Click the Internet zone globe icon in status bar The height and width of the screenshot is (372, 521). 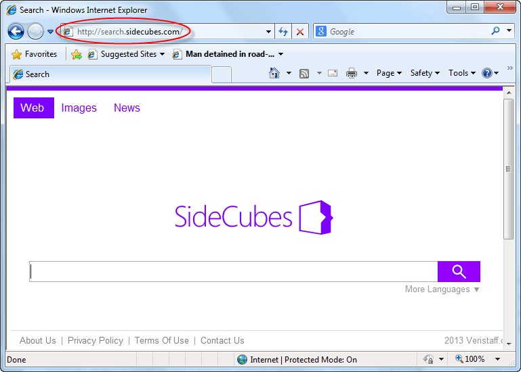(x=243, y=359)
